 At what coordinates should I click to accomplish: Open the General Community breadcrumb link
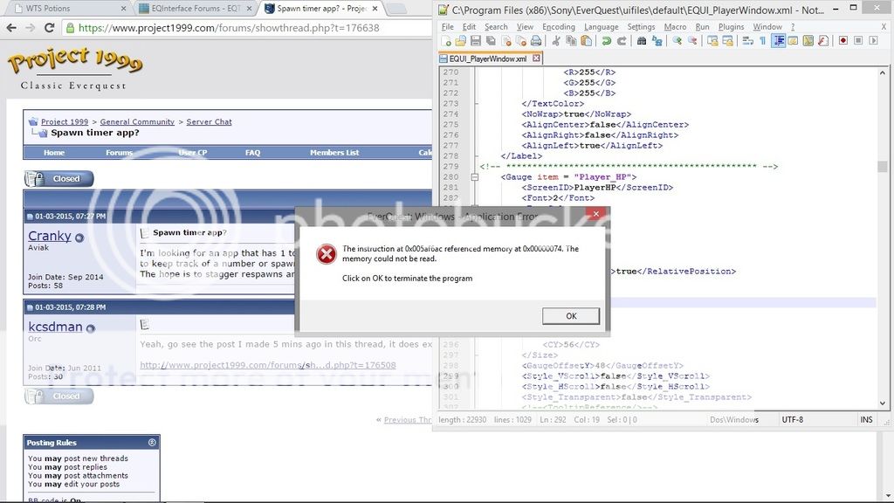coord(137,121)
